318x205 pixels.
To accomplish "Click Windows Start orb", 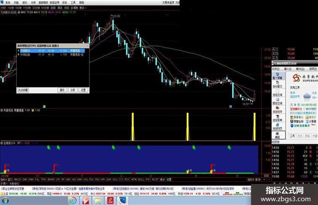I will coord(5,201).
